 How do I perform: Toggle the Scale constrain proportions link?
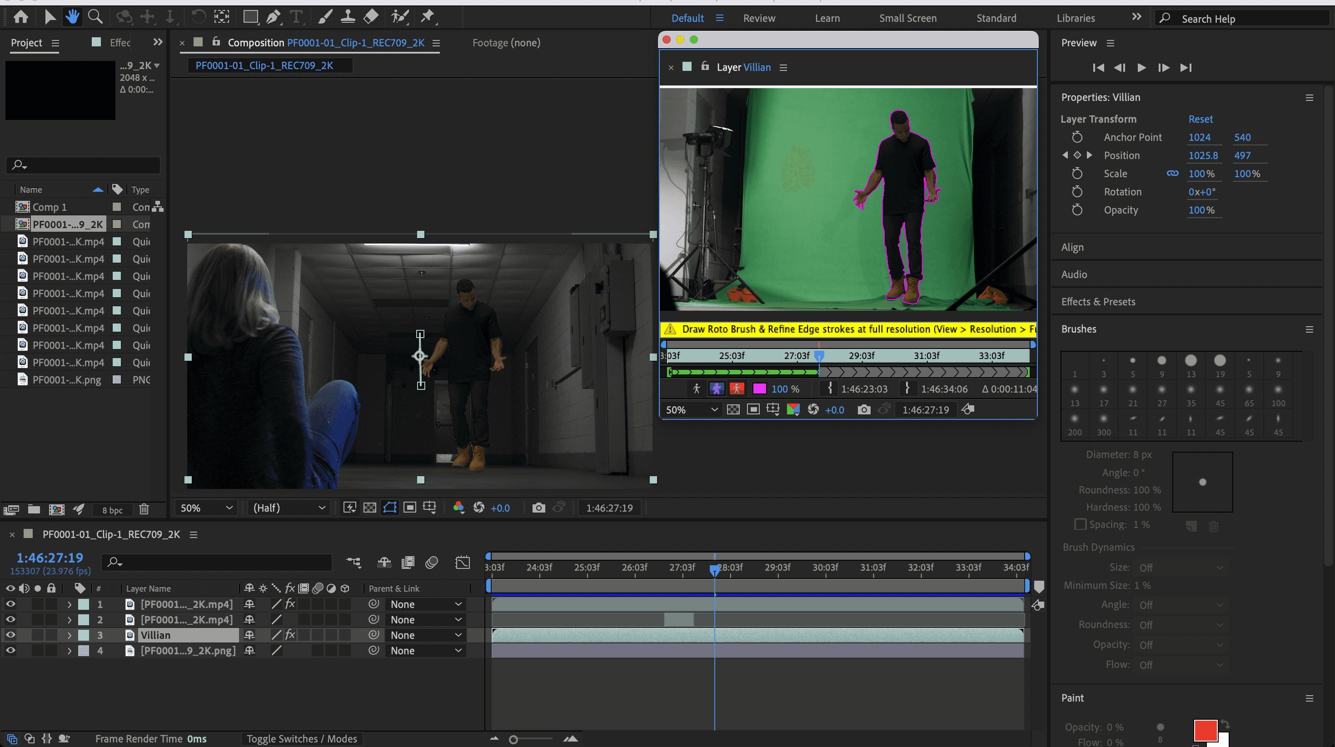click(1172, 173)
